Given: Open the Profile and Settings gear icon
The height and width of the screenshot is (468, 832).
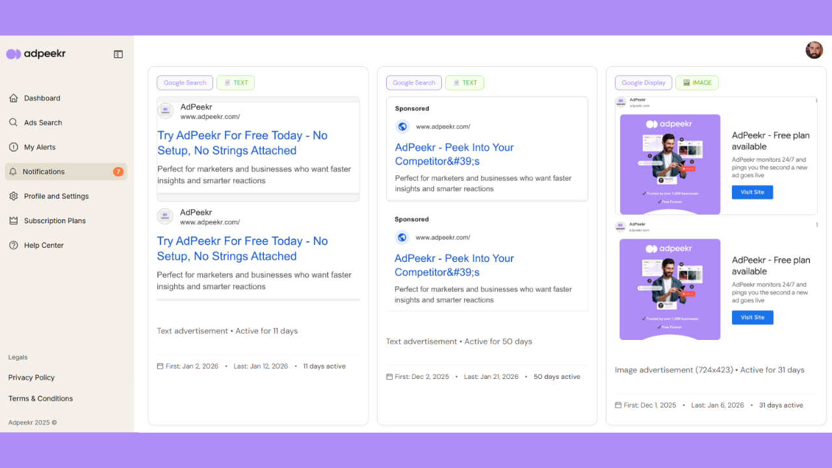Looking at the screenshot, I should 13,196.
